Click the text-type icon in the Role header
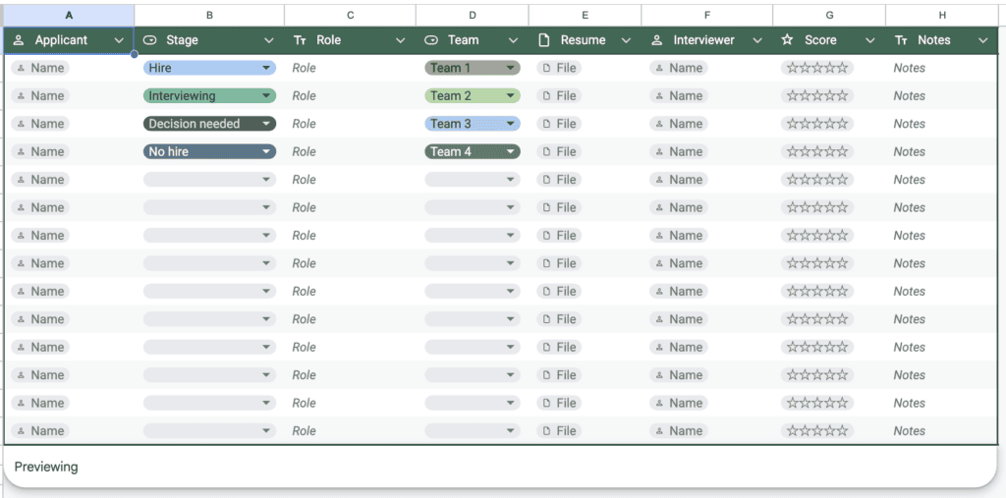The image size is (1006, 498). pos(300,40)
